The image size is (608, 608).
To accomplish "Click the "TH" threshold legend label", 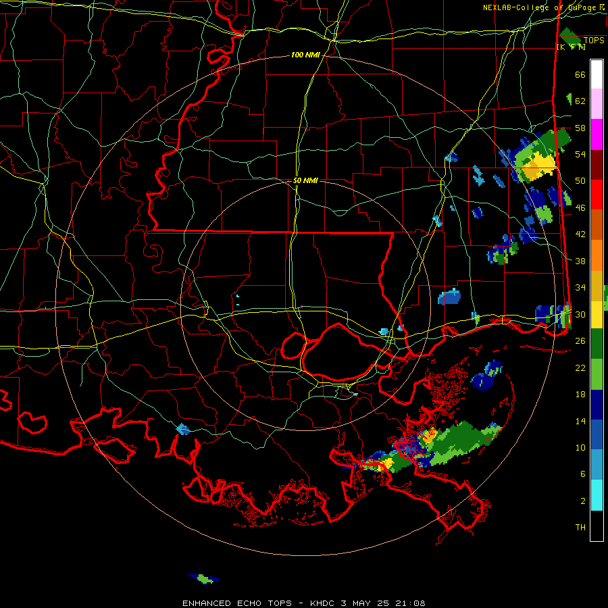I will [580, 528].
